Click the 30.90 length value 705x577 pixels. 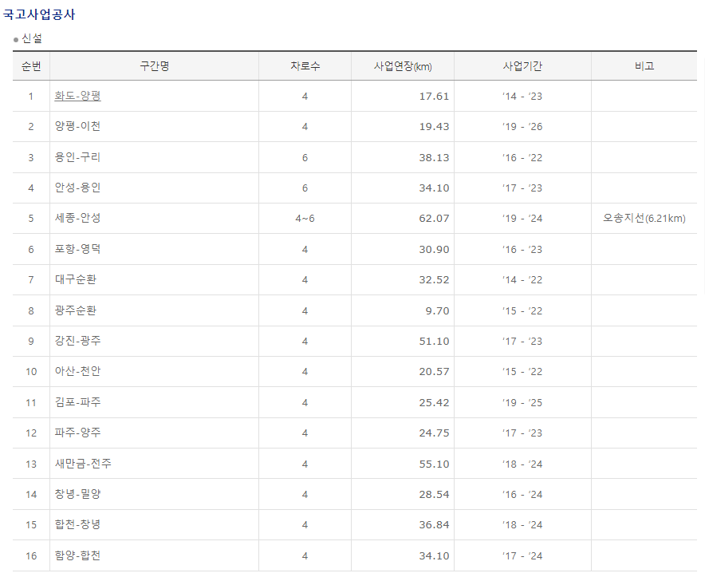point(435,249)
